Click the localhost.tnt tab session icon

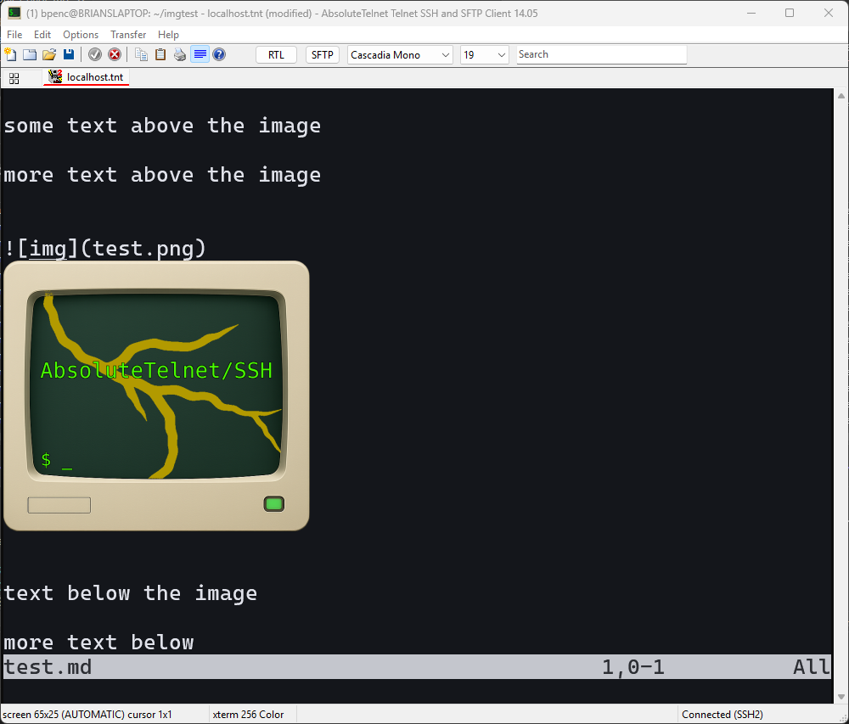pos(55,76)
